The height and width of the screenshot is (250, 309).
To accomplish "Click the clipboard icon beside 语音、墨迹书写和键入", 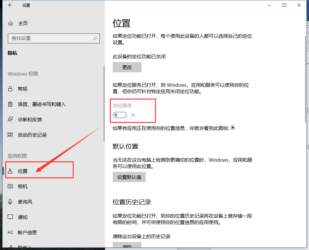I will tap(10, 104).
